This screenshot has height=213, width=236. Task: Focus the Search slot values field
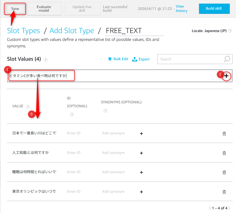tap(190, 59)
